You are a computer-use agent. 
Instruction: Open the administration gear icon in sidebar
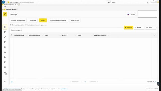pyautogui.click(x=5, y=73)
